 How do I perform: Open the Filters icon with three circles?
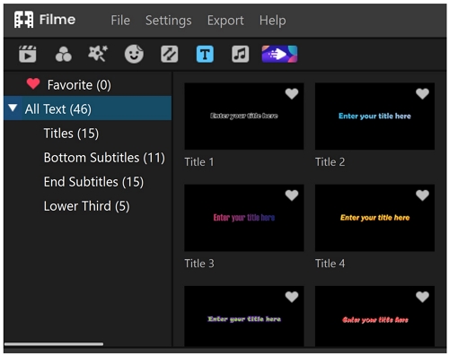(x=64, y=54)
